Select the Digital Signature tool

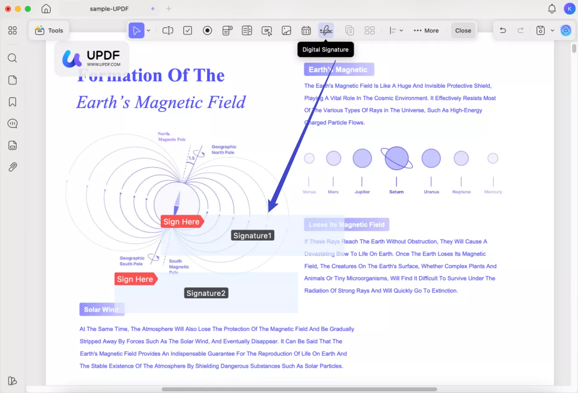[326, 30]
